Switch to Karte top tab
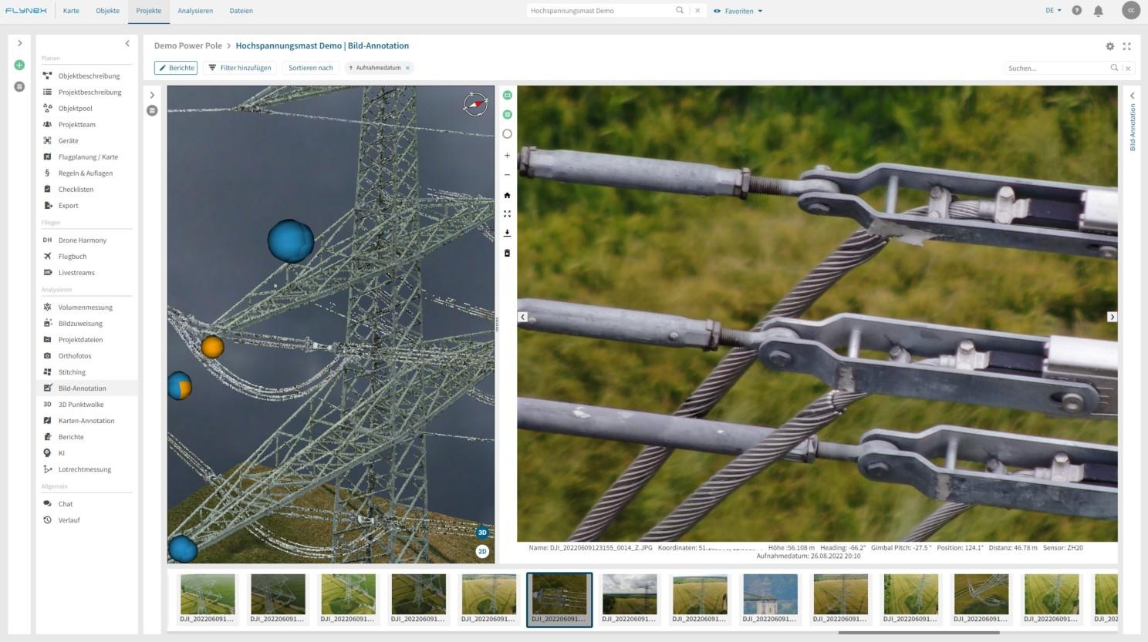The width and height of the screenshot is (1148, 642). click(x=71, y=11)
